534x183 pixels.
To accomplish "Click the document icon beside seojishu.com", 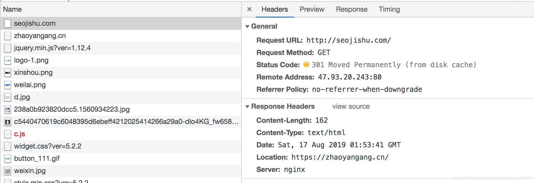I will tap(8, 24).
